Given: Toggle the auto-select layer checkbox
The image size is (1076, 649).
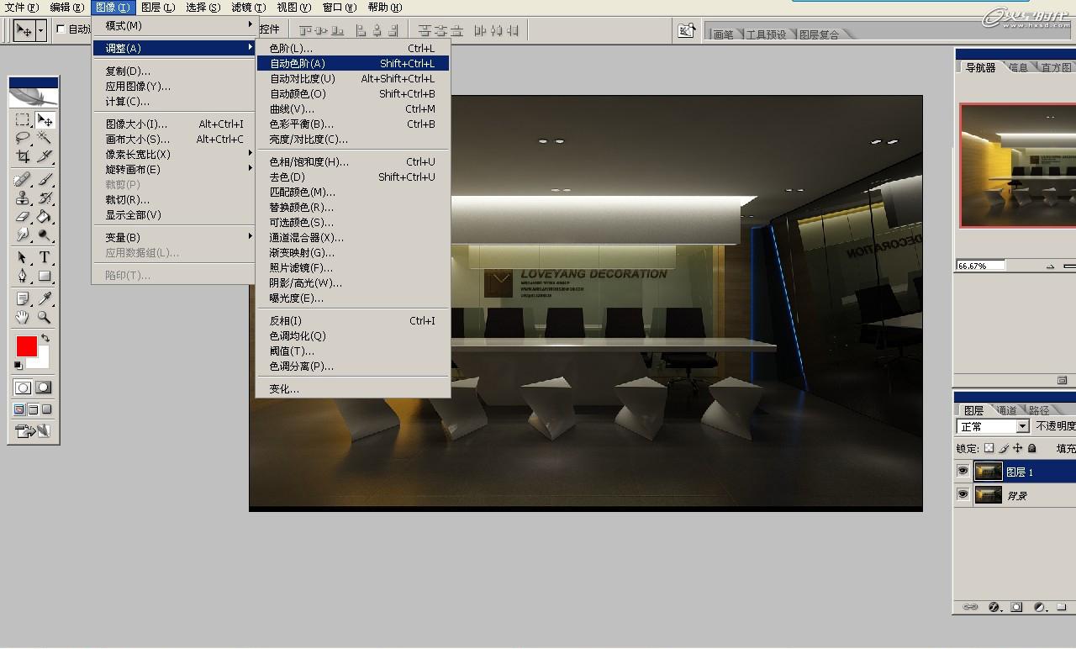Looking at the screenshot, I should tap(61, 29).
